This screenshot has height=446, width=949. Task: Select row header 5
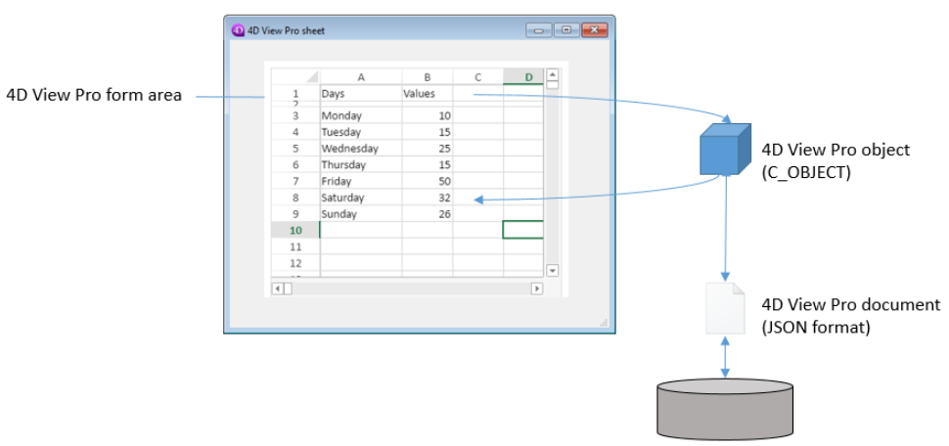[x=295, y=149]
